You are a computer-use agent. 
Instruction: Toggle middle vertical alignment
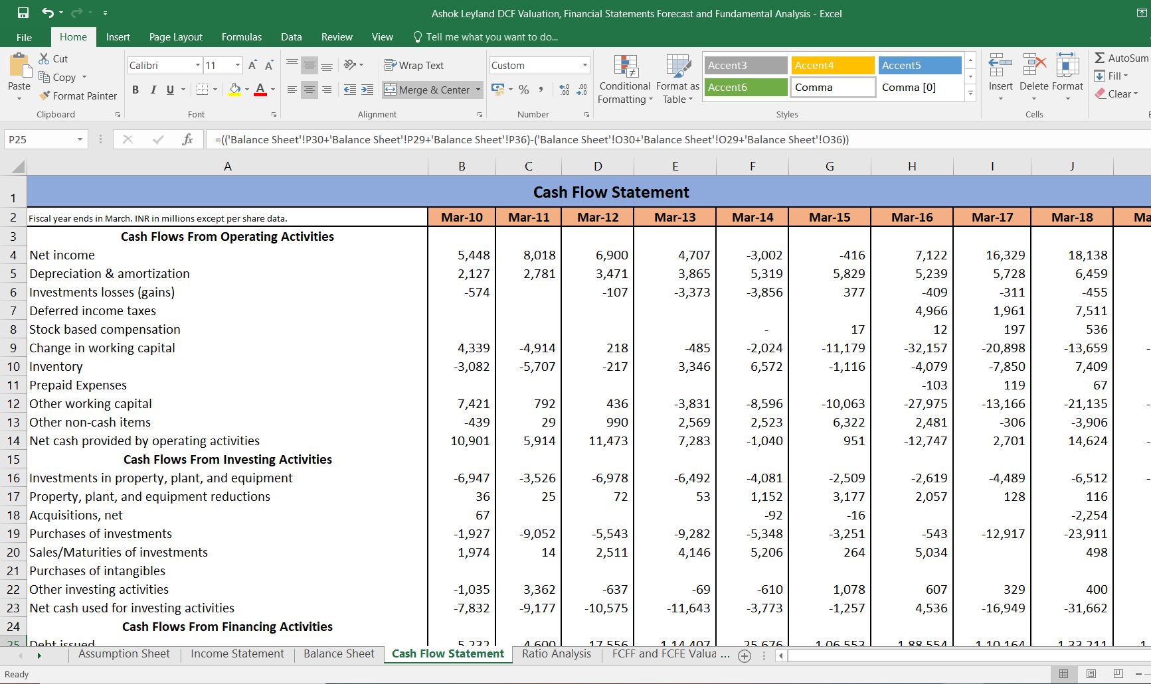click(x=310, y=65)
